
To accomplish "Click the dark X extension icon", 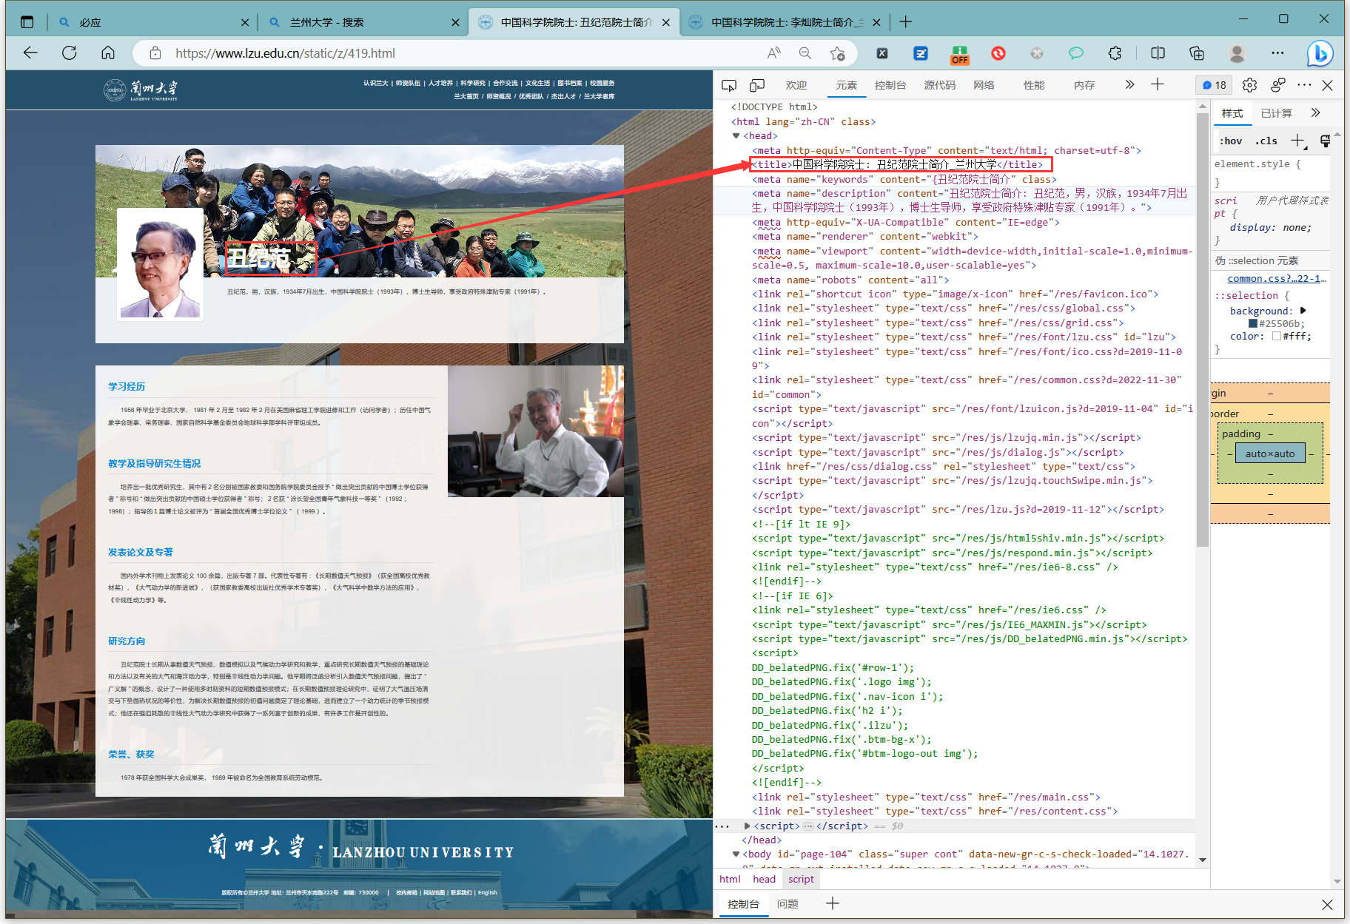I will click(882, 53).
